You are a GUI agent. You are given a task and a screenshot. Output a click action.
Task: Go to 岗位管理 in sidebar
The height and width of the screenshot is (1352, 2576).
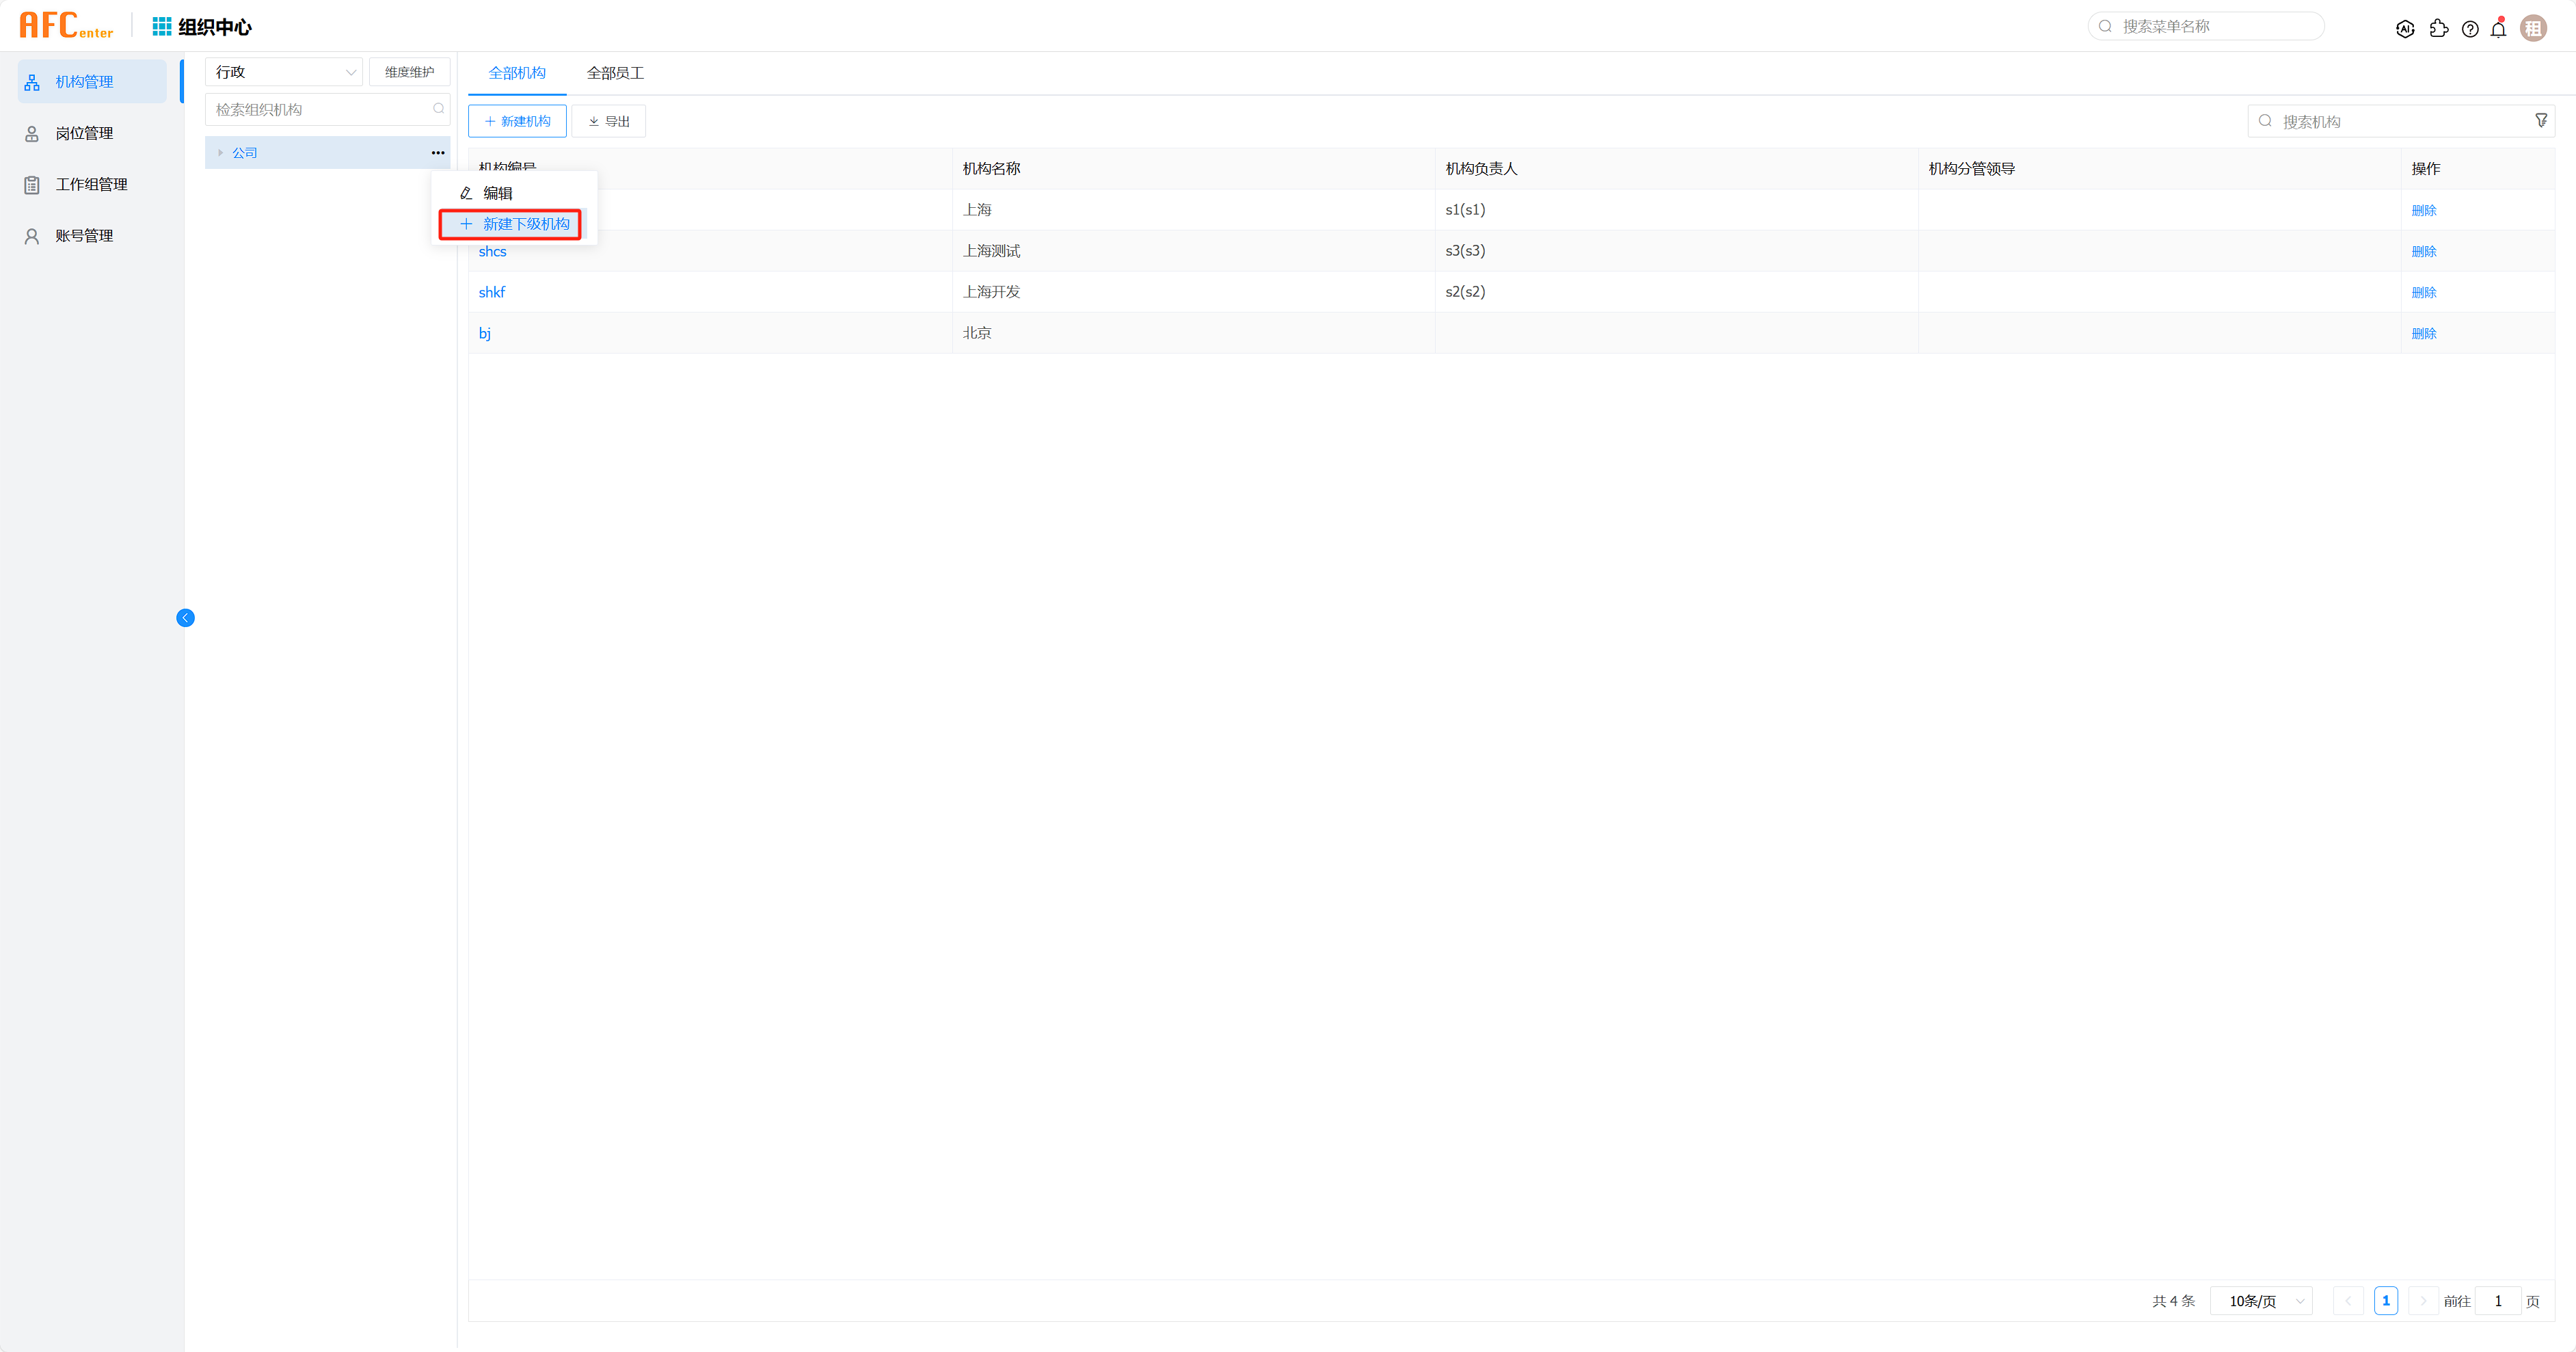(x=84, y=133)
